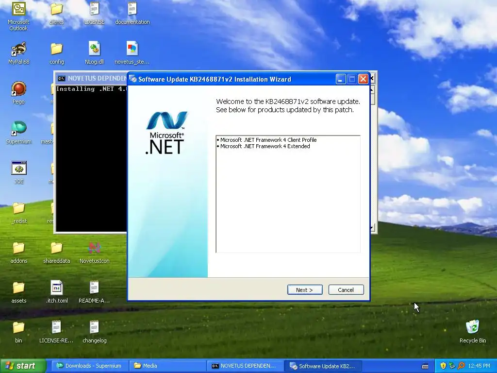Click the magnifier tray icon

[461, 366]
